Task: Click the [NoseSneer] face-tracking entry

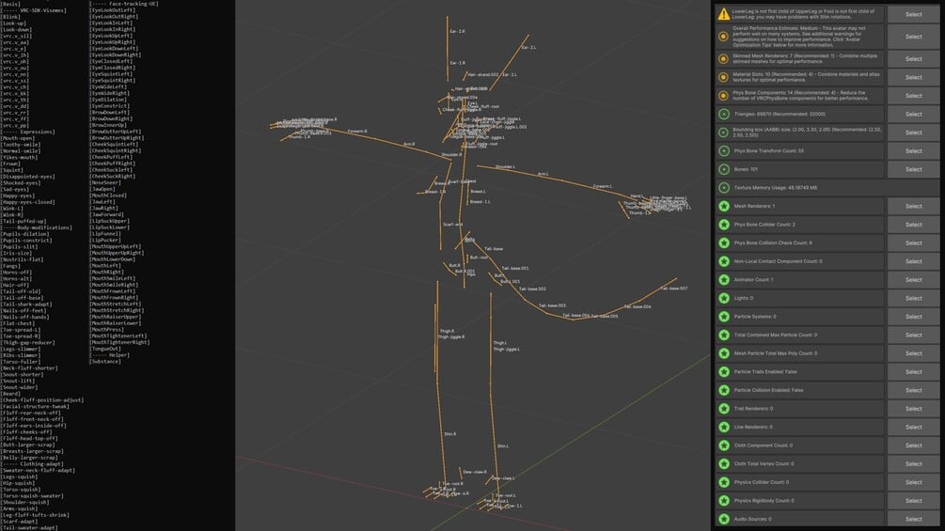Action: pos(106,182)
